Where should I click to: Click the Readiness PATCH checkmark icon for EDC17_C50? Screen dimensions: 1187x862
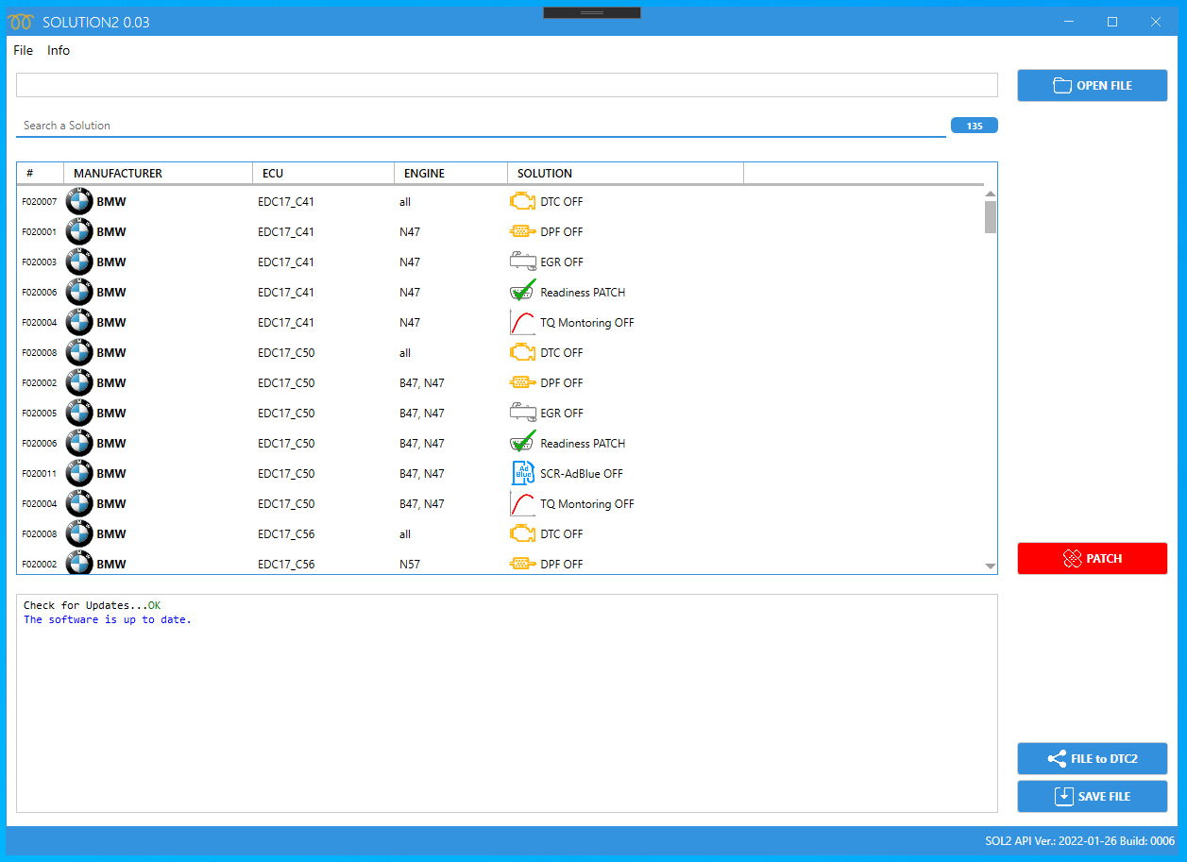[522, 442]
